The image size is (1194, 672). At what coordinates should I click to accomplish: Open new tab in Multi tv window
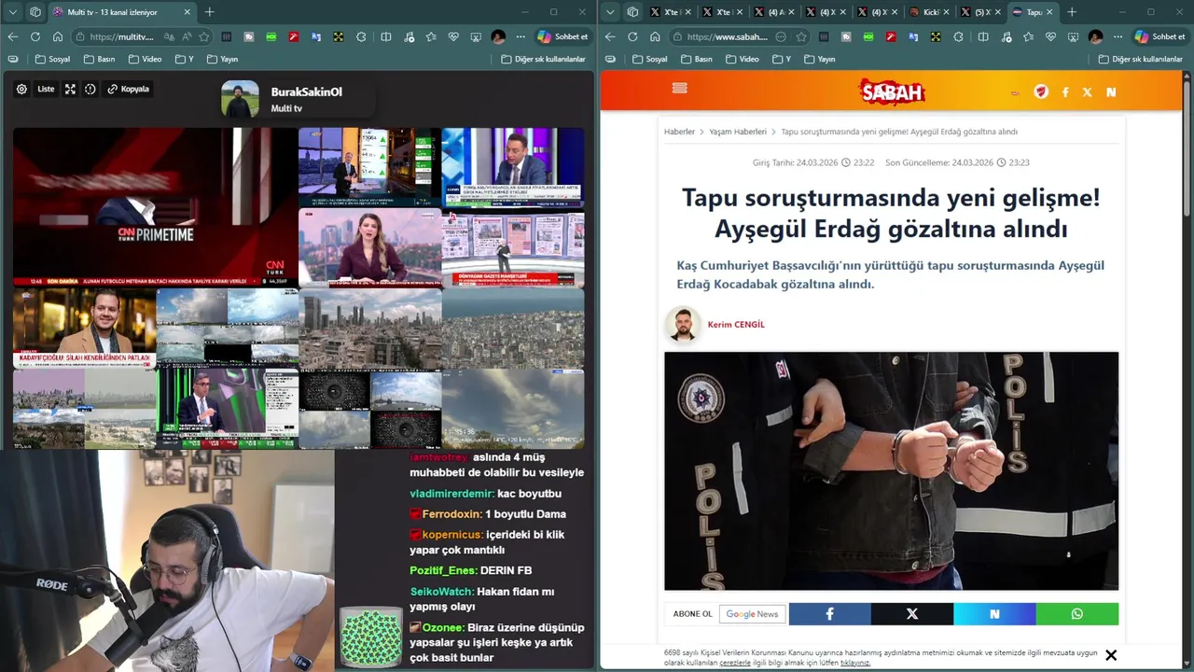click(x=209, y=12)
